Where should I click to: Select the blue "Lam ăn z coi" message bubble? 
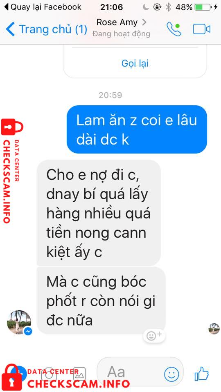(x=137, y=129)
